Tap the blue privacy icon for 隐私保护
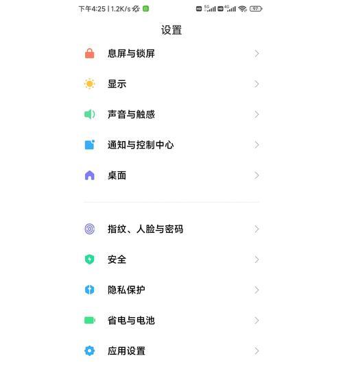The image size is (343, 365). coord(90,290)
